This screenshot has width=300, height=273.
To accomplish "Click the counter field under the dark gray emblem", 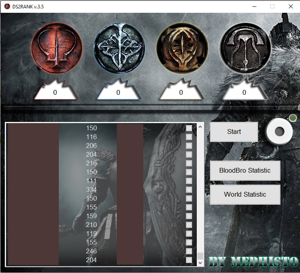I will click(x=244, y=92).
